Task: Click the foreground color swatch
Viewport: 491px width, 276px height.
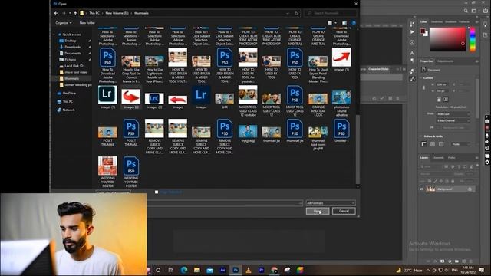Action: [x=423, y=31]
